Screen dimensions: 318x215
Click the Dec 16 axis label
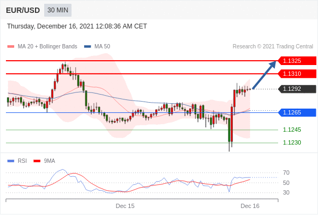click(x=250, y=206)
